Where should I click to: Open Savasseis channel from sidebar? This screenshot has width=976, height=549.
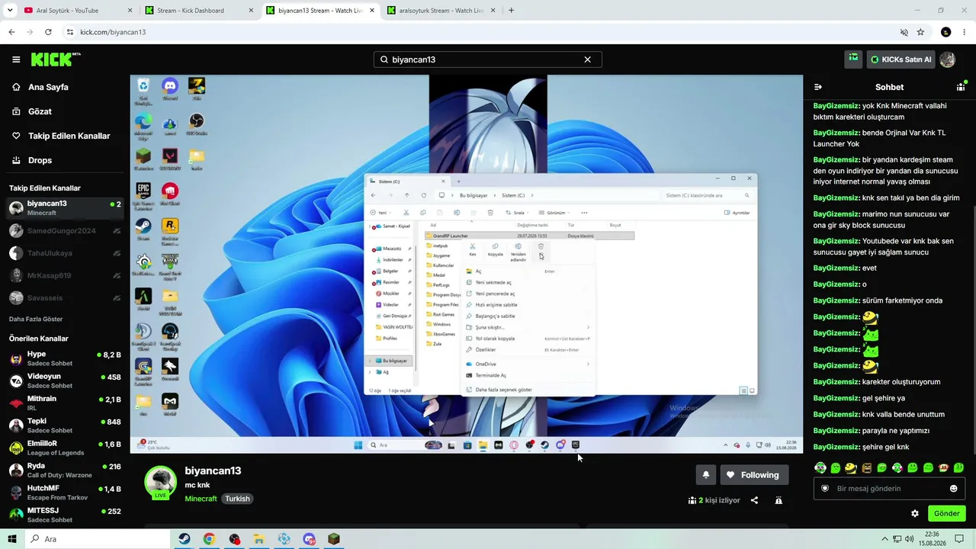point(65,297)
